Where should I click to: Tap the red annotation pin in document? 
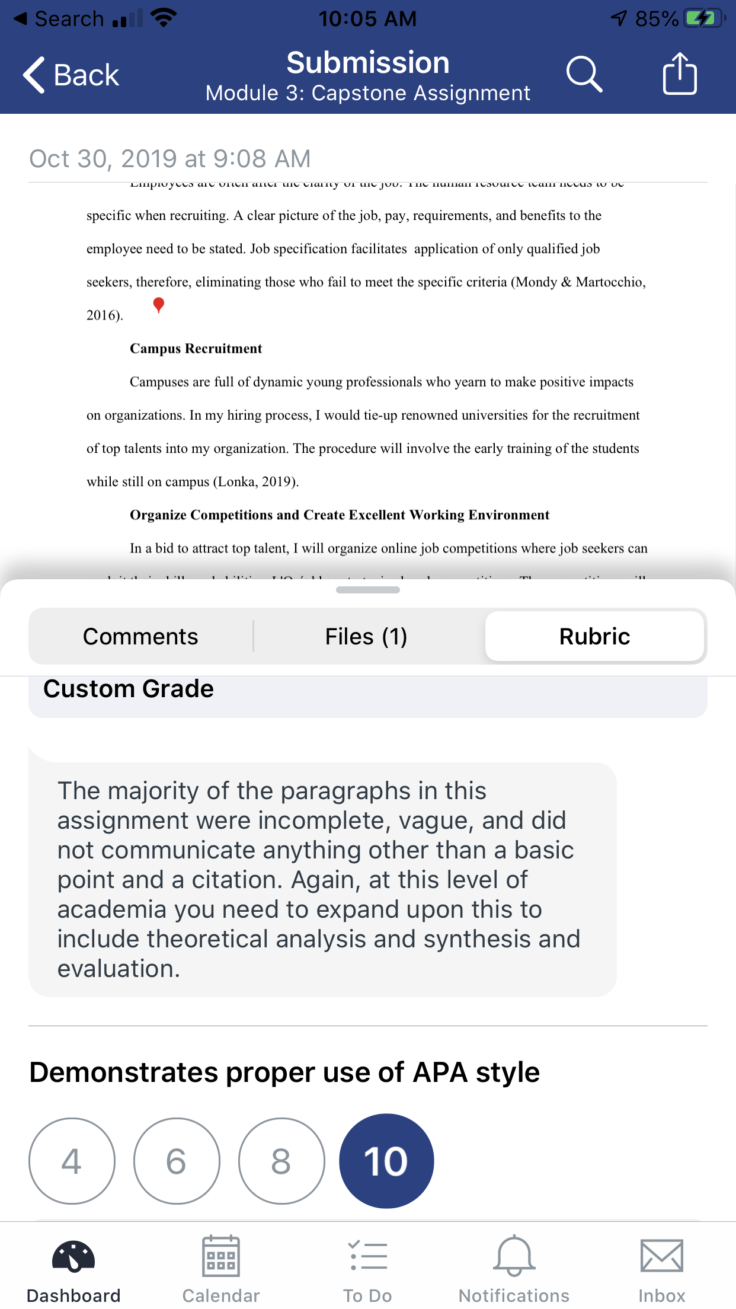pyautogui.click(x=158, y=305)
